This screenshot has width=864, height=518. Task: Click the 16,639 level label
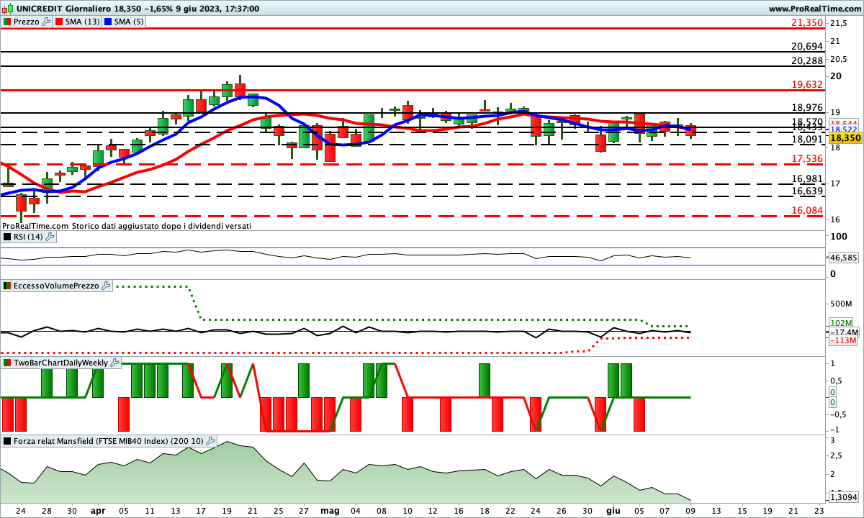click(806, 191)
